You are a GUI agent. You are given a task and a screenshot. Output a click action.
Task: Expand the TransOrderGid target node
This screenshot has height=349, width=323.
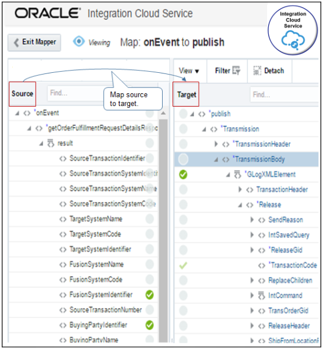click(x=252, y=311)
